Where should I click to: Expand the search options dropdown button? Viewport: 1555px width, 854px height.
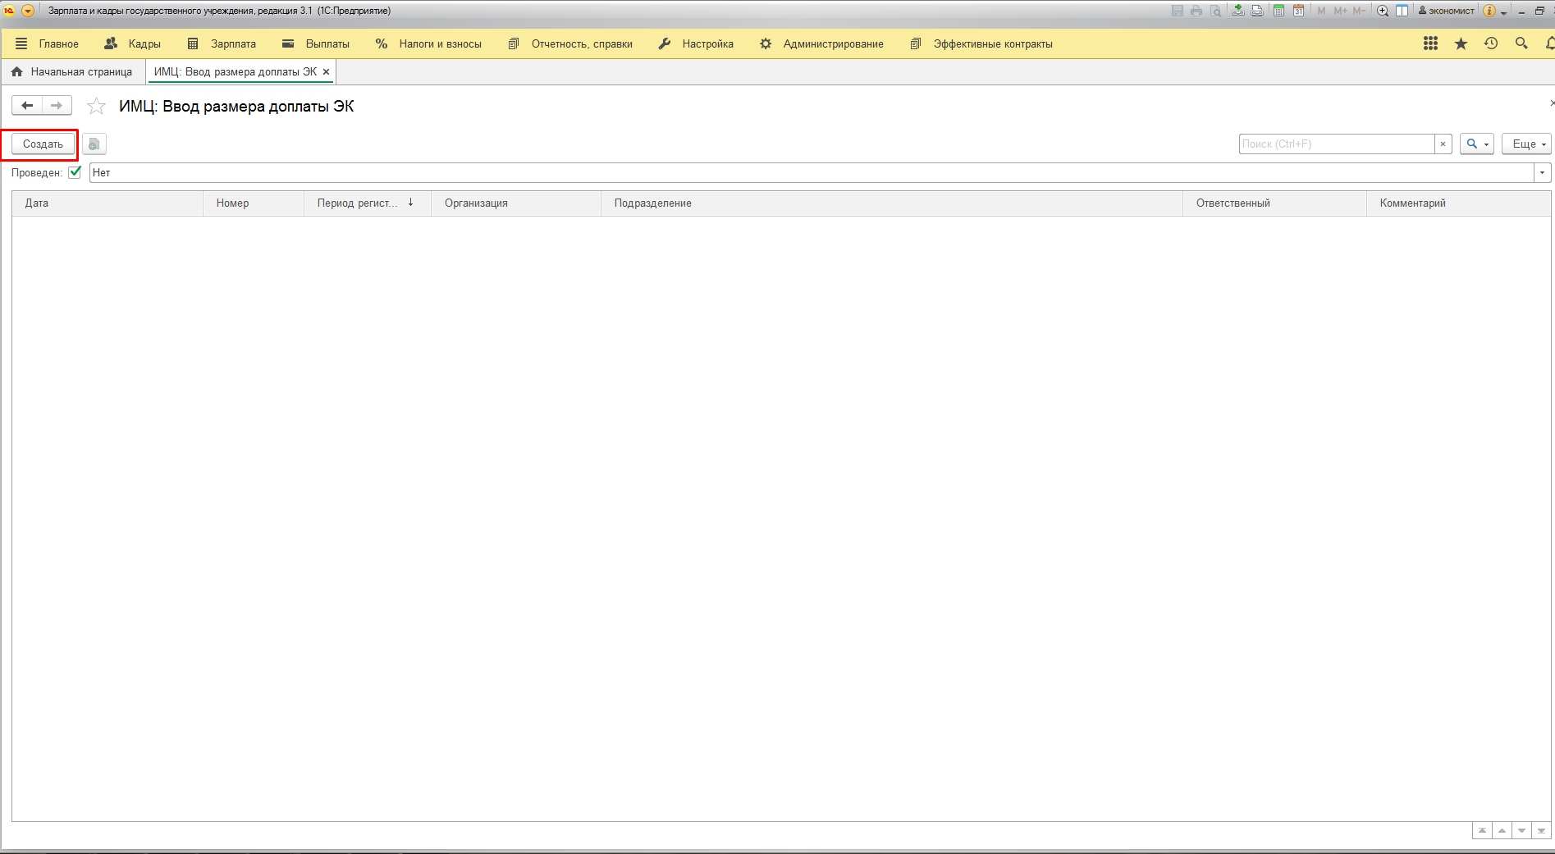(x=1476, y=144)
